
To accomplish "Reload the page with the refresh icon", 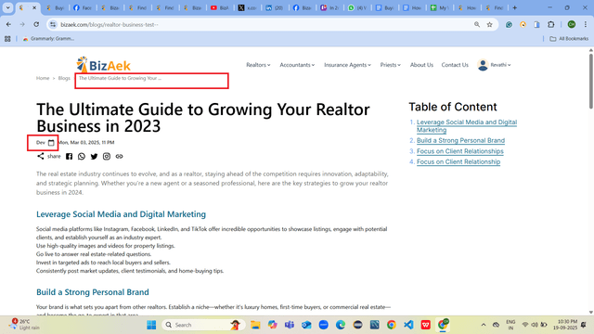I will (36, 25).
